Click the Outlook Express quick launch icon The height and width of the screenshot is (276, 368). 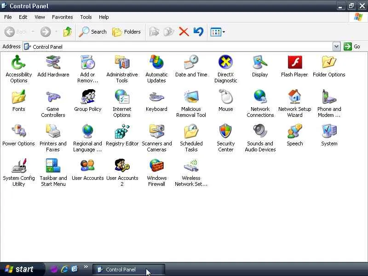tap(75, 269)
